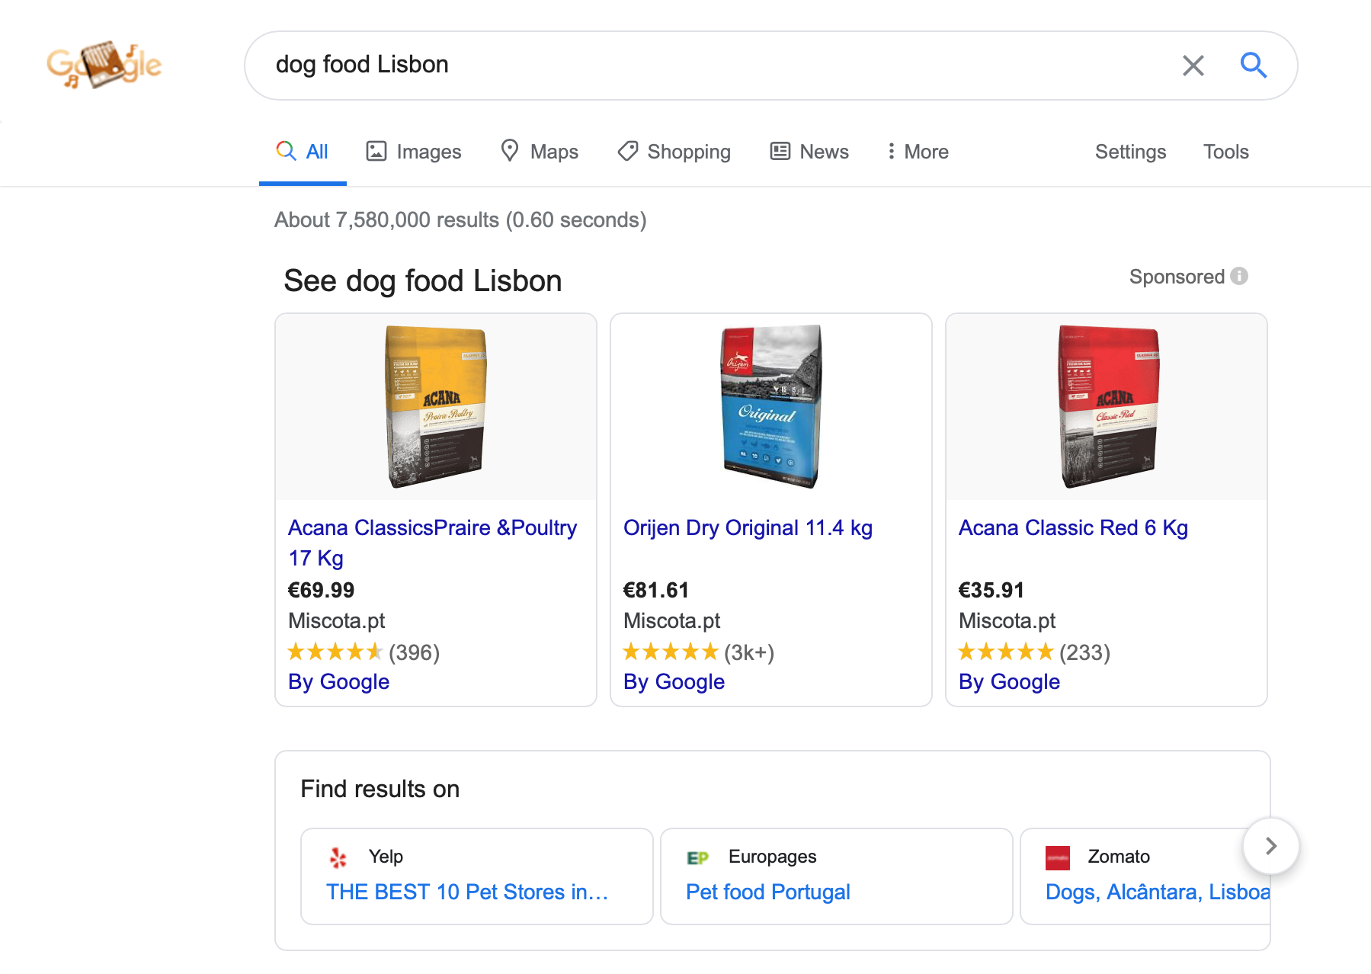Click the Orijen Original bag image
The width and height of the screenshot is (1371, 974).
[x=771, y=406]
